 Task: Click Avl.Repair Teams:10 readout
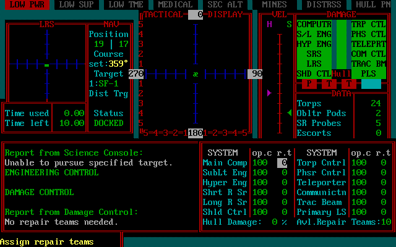pyautogui.click(x=344, y=222)
